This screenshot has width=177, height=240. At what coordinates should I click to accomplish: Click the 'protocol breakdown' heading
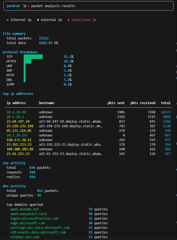pos(20,52)
